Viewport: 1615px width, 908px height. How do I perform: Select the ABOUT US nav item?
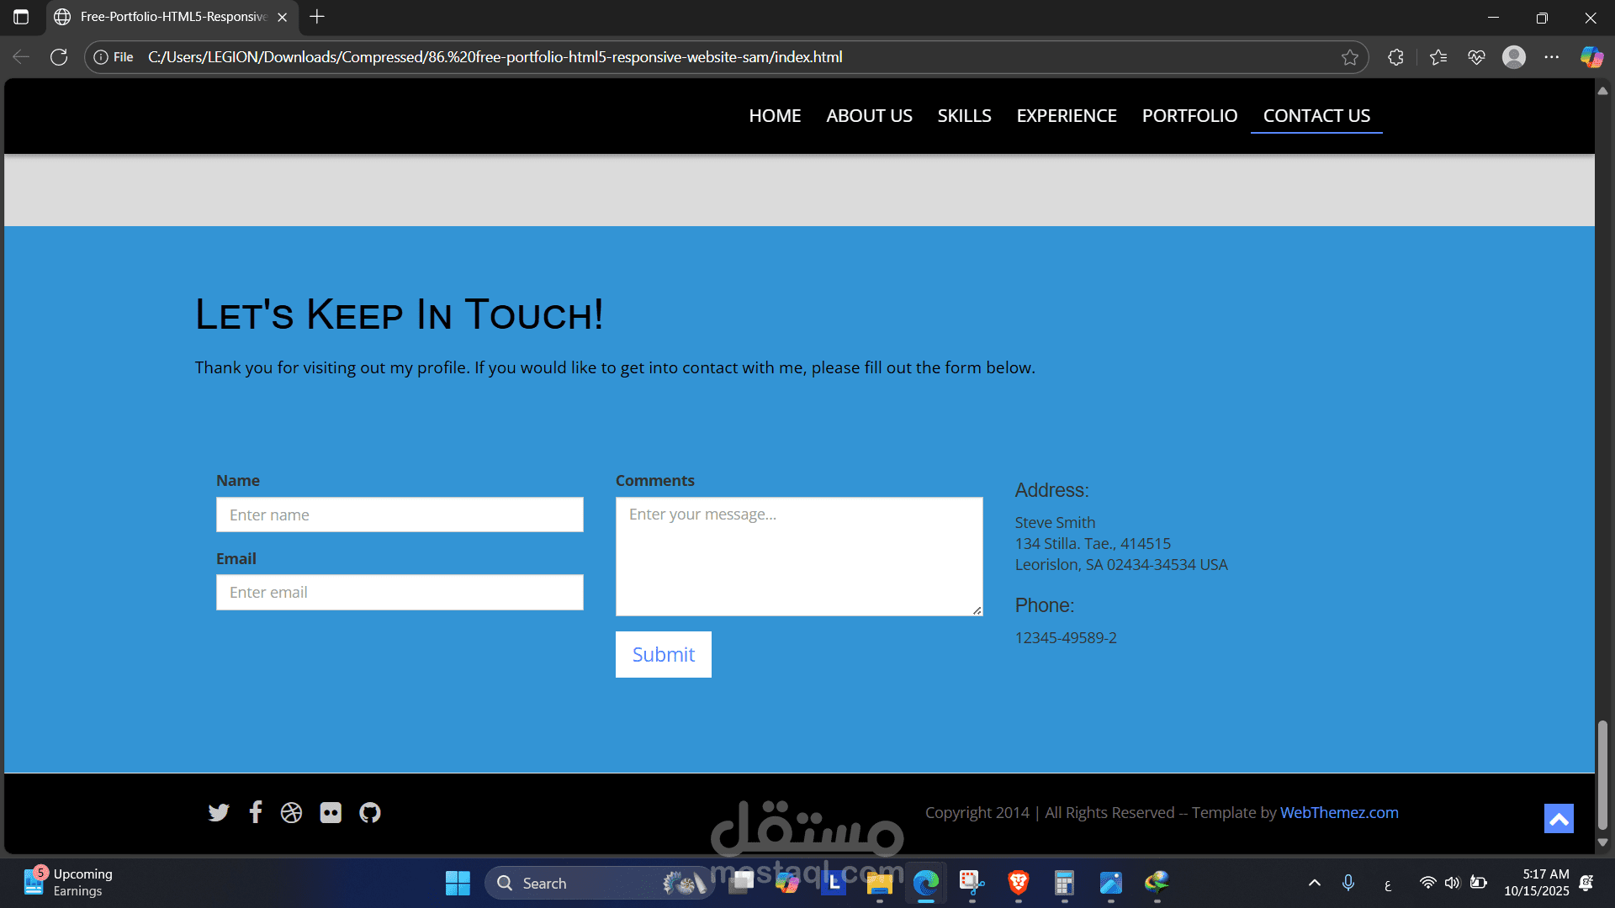pos(869,116)
